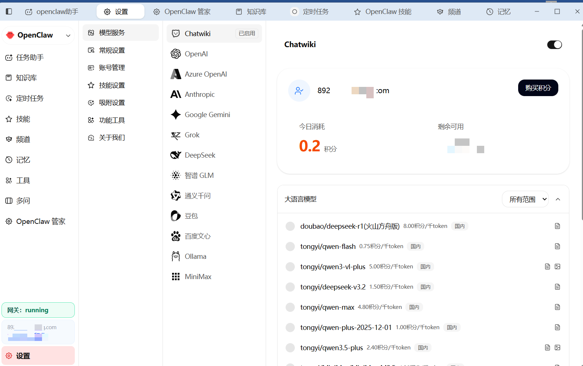Image resolution: width=583 pixels, height=366 pixels.
Task: Click the image icon on tongyi/qwen3.5-plus row
Action: click(x=558, y=348)
